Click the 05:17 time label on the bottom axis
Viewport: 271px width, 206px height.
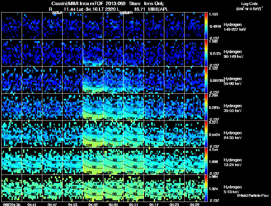click(x=154, y=205)
